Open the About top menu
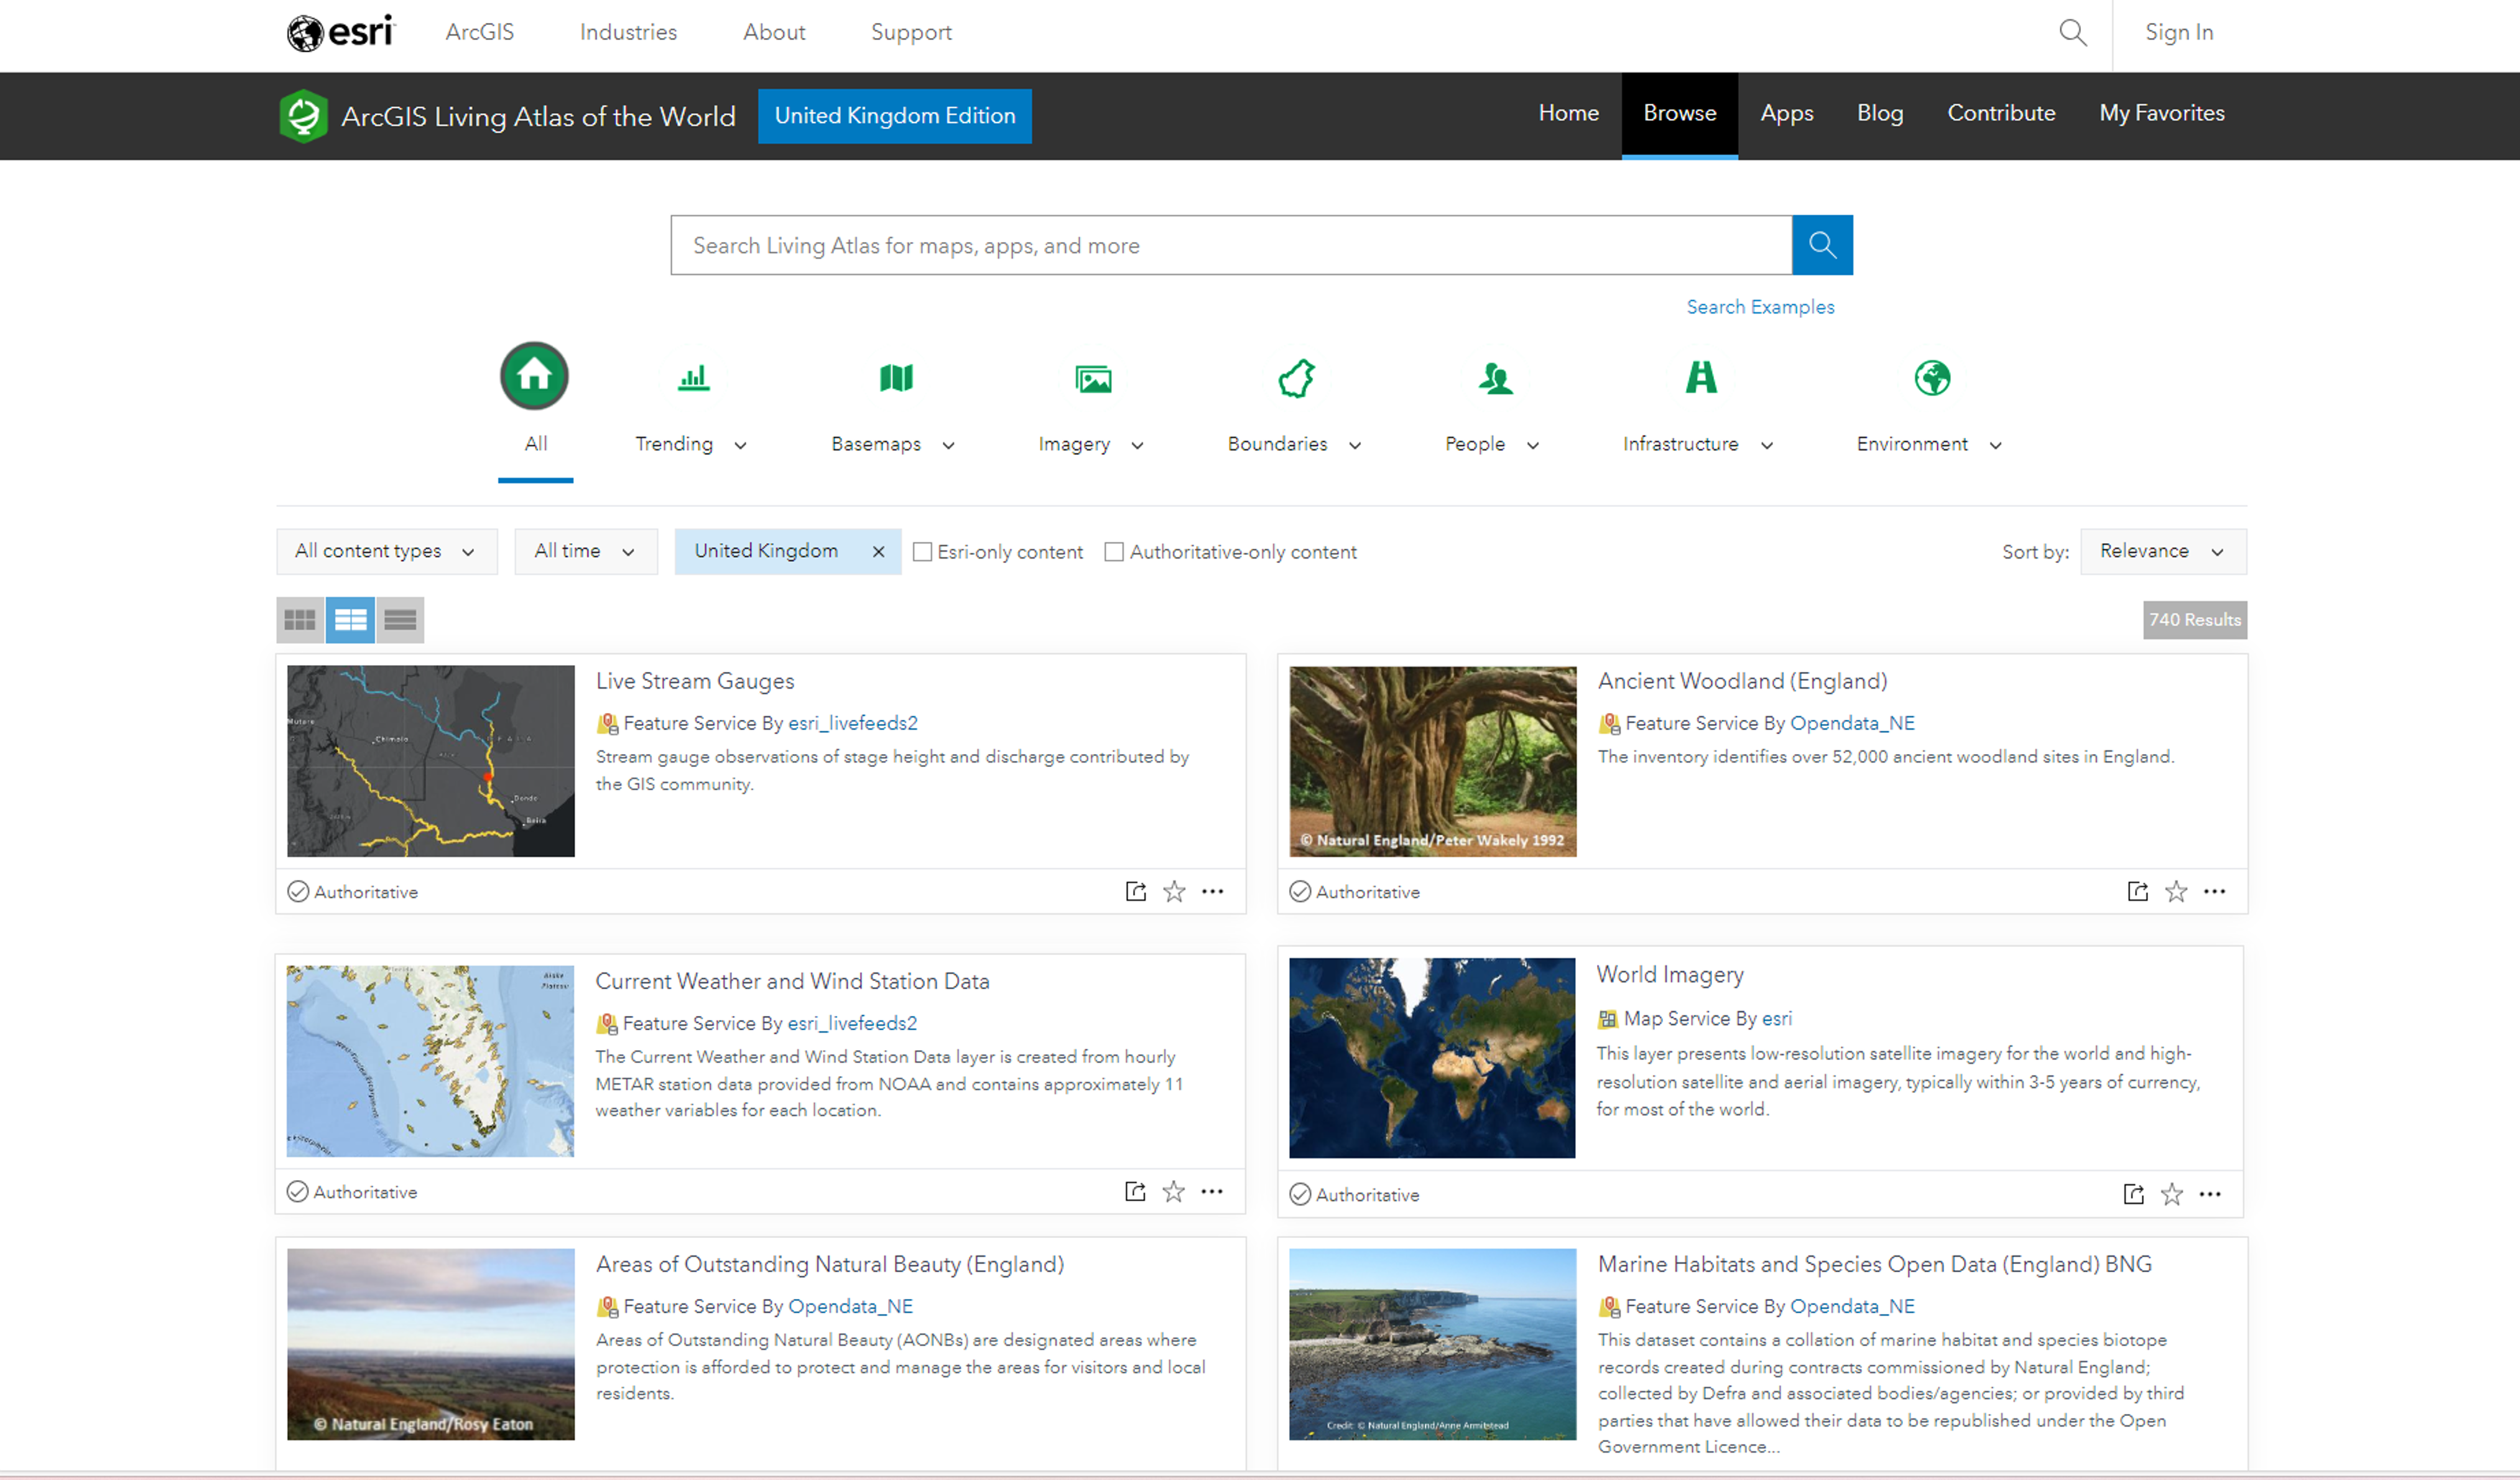 (774, 32)
